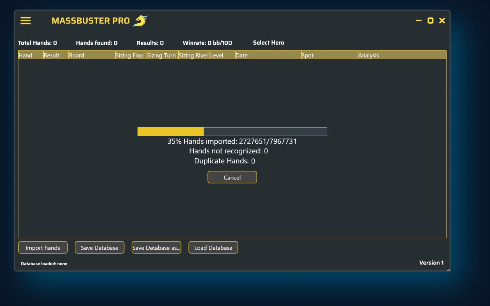Click the Hands found: 0 label
The height and width of the screenshot is (306, 490).
(97, 43)
